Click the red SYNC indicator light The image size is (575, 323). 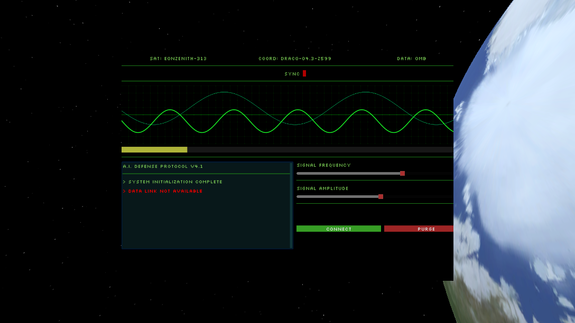pyautogui.click(x=304, y=73)
